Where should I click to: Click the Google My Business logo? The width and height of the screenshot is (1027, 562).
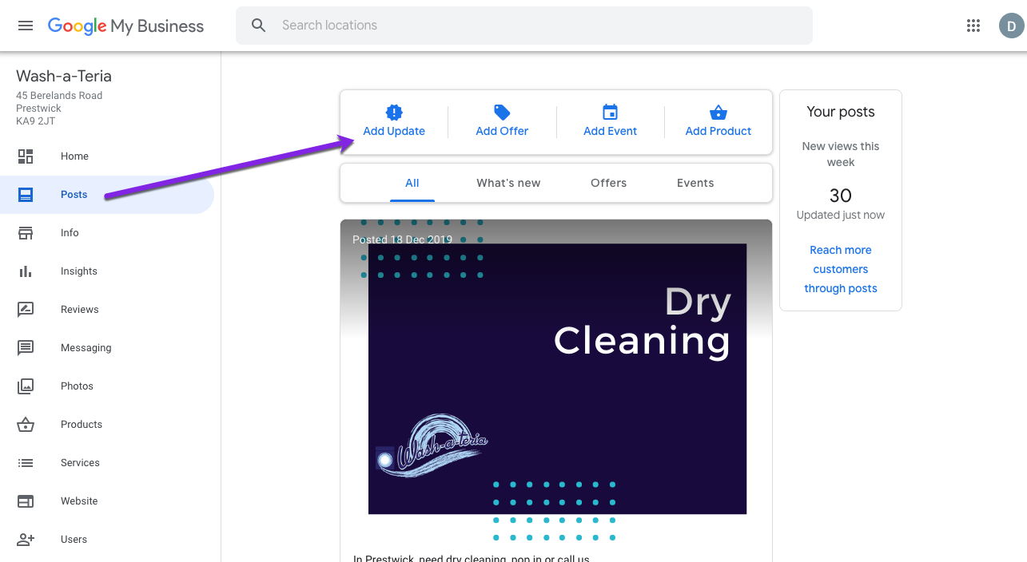[125, 26]
